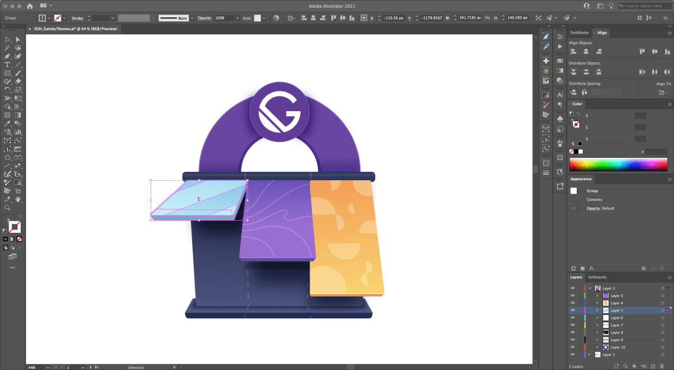Click Vertical Align Bottom in Align panel

click(667, 52)
